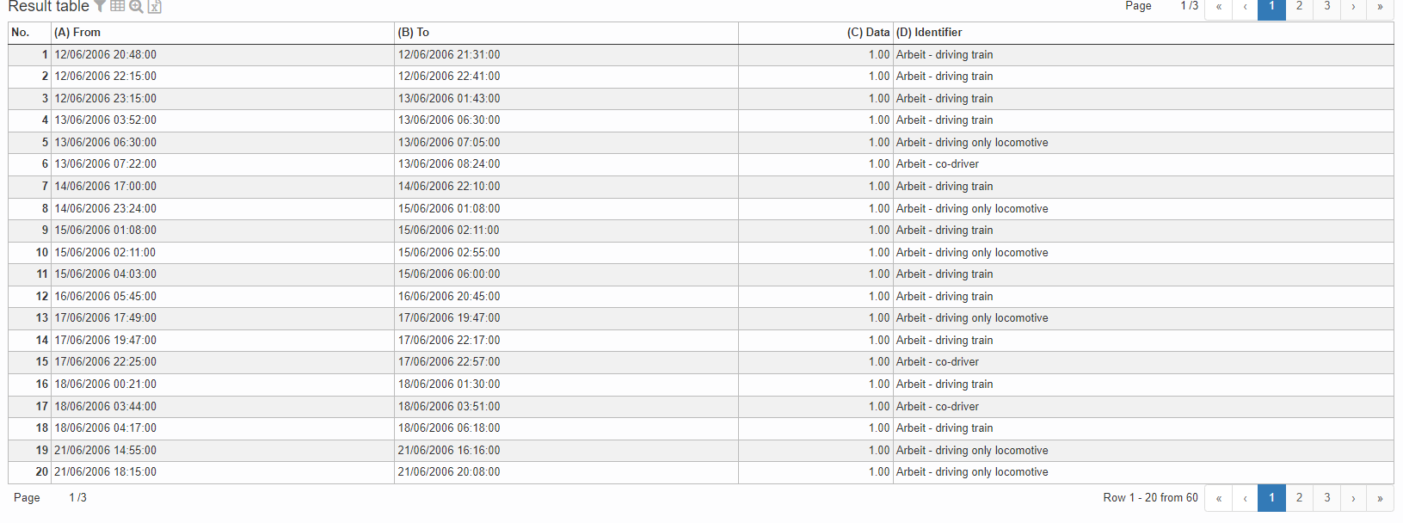Click the (B) To column header
This screenshot has width=1403, height=523.
[414, 33]
